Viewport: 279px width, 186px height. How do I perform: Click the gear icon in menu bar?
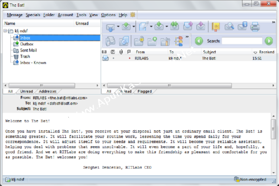[133, 14]
